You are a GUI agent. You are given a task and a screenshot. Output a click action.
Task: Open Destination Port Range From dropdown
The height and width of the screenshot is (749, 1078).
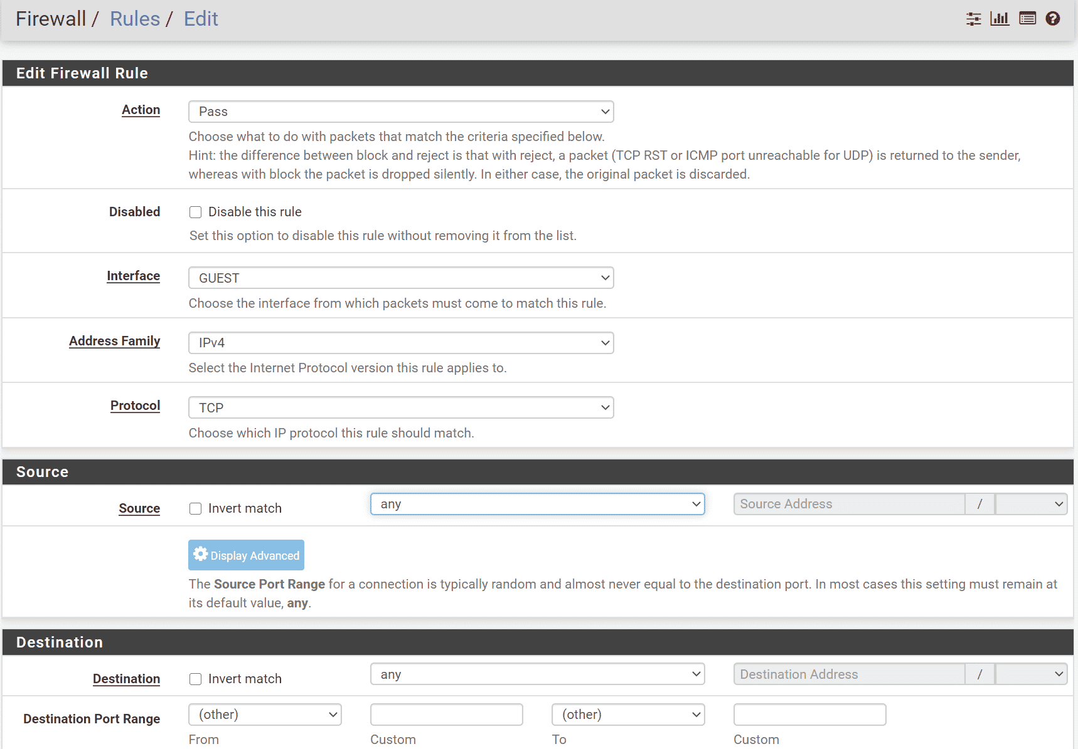[265, 715]
